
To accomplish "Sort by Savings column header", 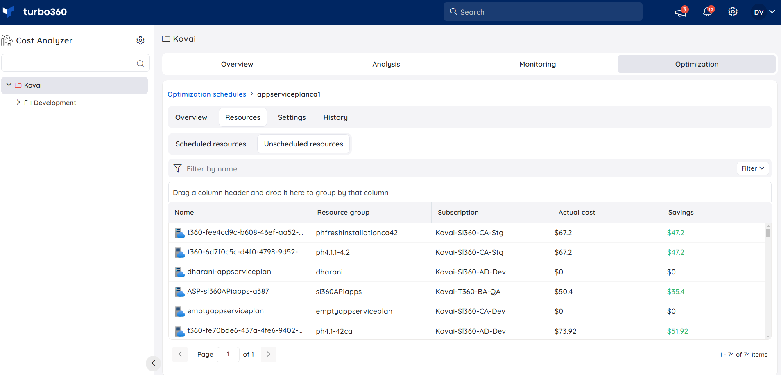I will [x=681, y=212].
